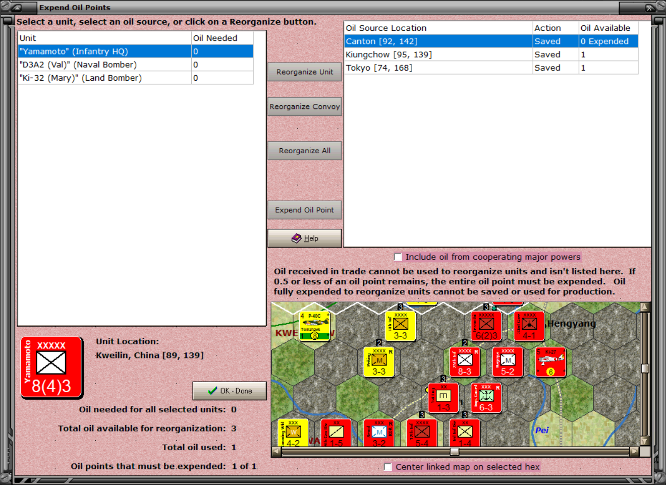Viewport: 666px width, 485px height.
Task: Click the map scrollbar right arrow
Action: pyautogui.click(x=634, y=452)
